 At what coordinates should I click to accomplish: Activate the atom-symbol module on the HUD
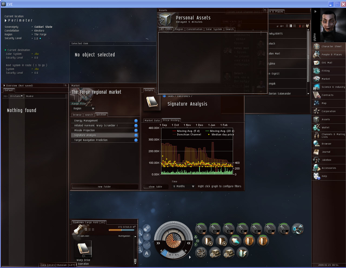click(201, 253)
